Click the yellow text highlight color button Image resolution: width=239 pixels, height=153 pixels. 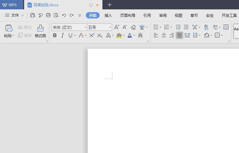pos(119,36)
